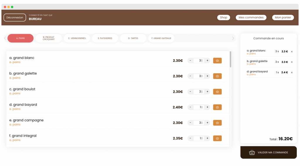Increase grand galette quantity with plus
300x166 pixels.
pos(207,76)
